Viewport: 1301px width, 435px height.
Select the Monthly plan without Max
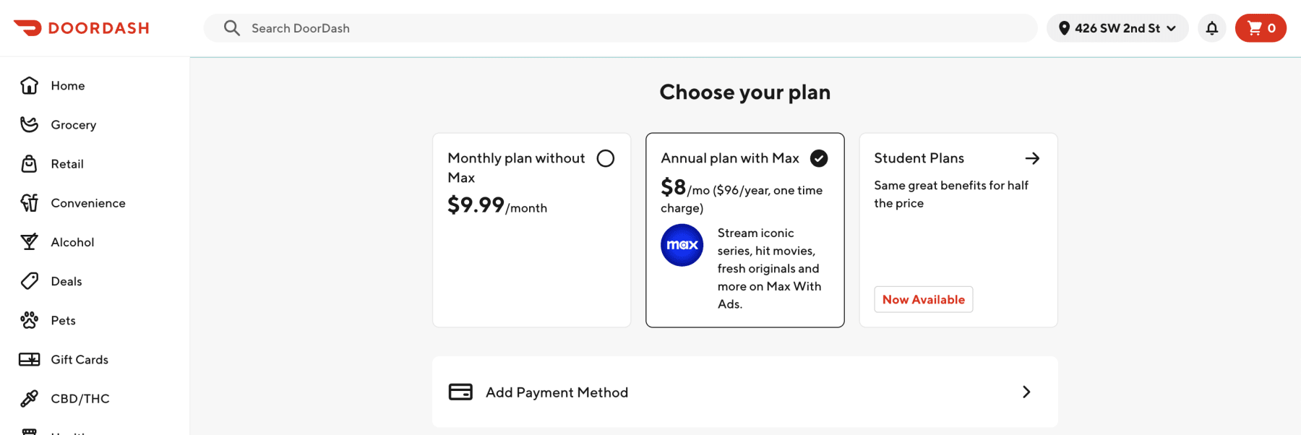click(606, 158)
